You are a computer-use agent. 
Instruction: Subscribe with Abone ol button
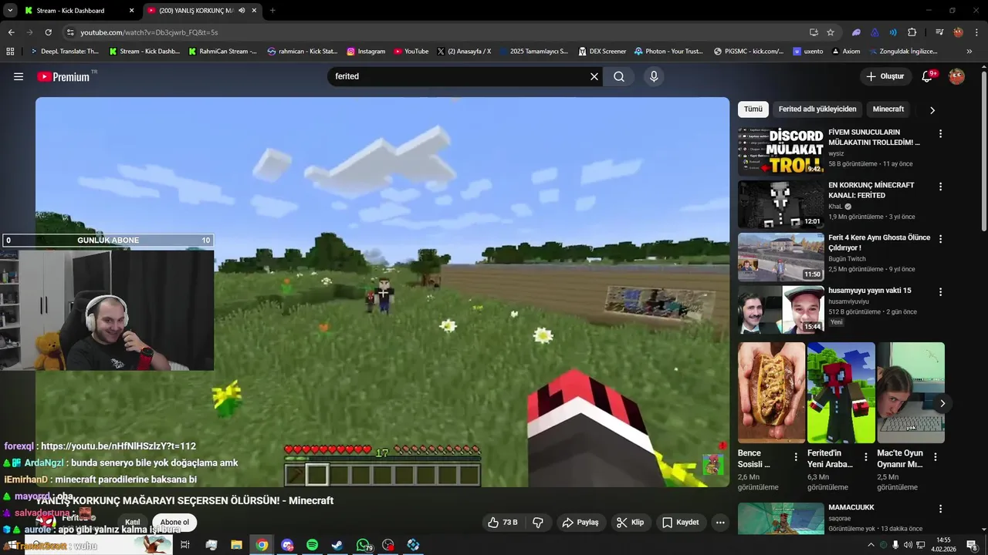coord(174,522)
